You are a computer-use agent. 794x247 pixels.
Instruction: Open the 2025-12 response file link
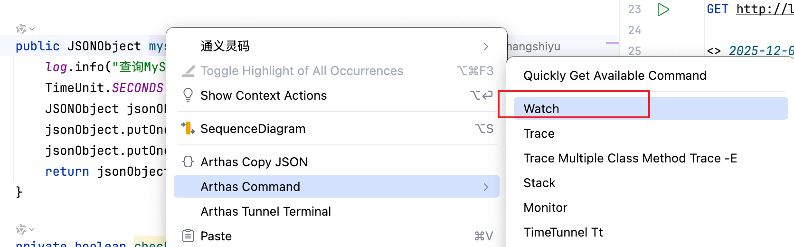[x=761, y=51]
